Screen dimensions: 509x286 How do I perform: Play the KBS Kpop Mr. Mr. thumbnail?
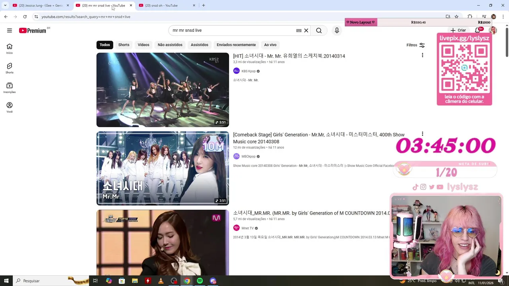pos(163,90)
